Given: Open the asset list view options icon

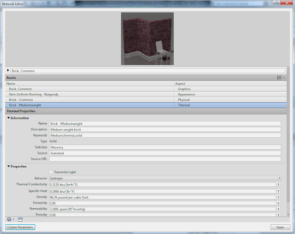Looking at the screenshot, I should (x=281, y=77).
